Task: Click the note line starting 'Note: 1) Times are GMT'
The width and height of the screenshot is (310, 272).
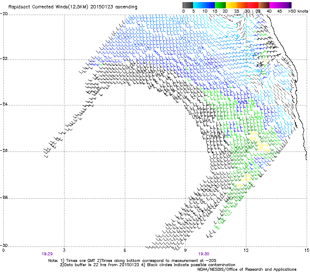Action: point(132,261)
